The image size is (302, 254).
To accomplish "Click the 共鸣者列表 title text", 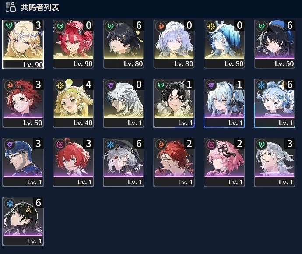I will 40,7.
